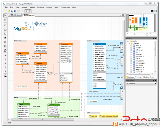Screen dimensions: 161x128
Task: Collapse the film table Triggers section
Action: tap(105, 81)
